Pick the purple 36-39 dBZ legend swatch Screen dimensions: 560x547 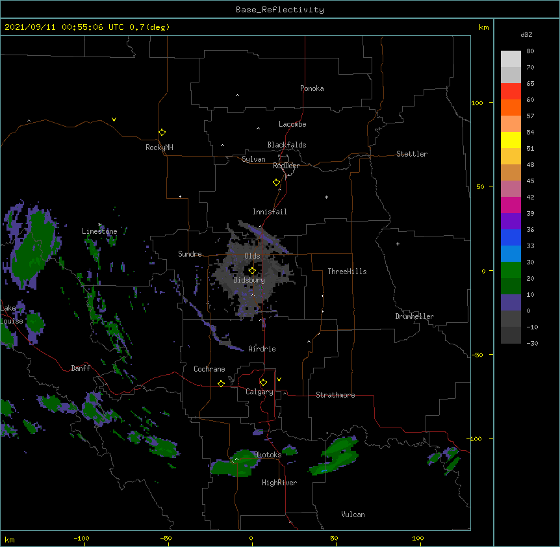point(511,222)
